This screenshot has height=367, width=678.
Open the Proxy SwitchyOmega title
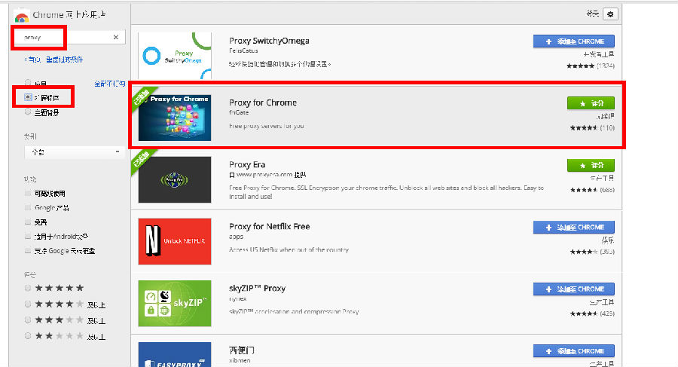269,41
